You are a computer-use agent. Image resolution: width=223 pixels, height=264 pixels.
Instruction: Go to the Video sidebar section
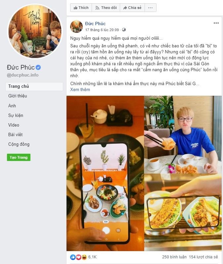[x=14, y=125]
